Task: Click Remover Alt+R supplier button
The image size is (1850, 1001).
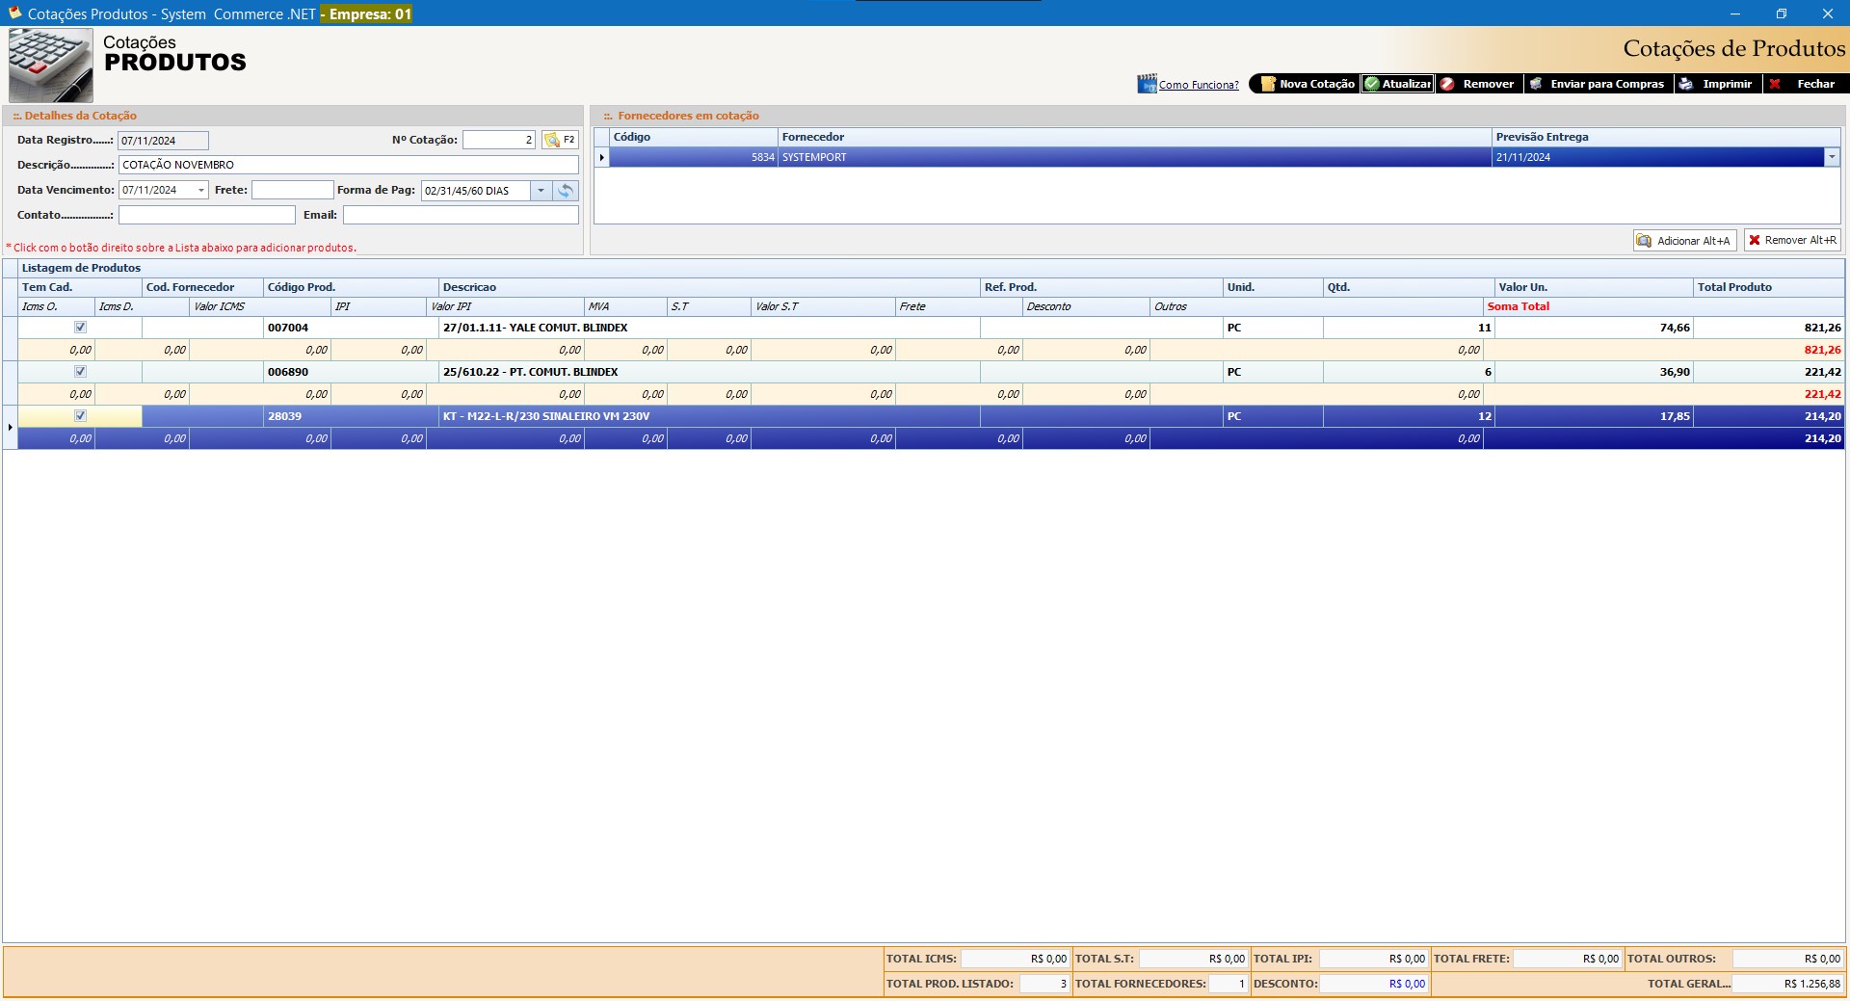Action: point(1792,241)
